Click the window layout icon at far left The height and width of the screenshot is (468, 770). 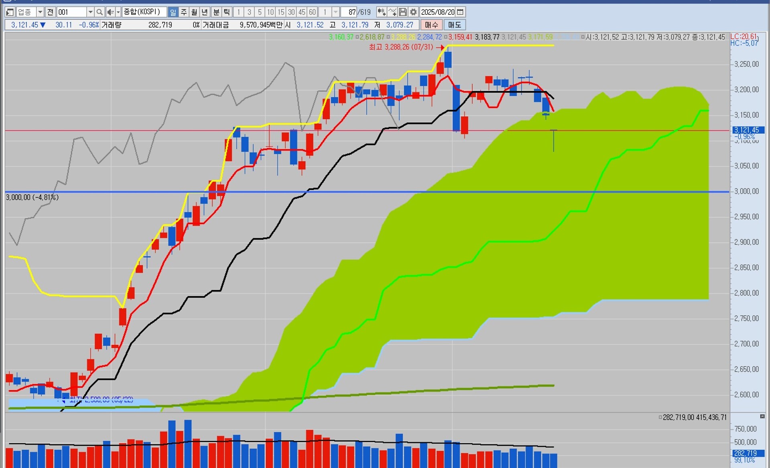tap(10, 12)
